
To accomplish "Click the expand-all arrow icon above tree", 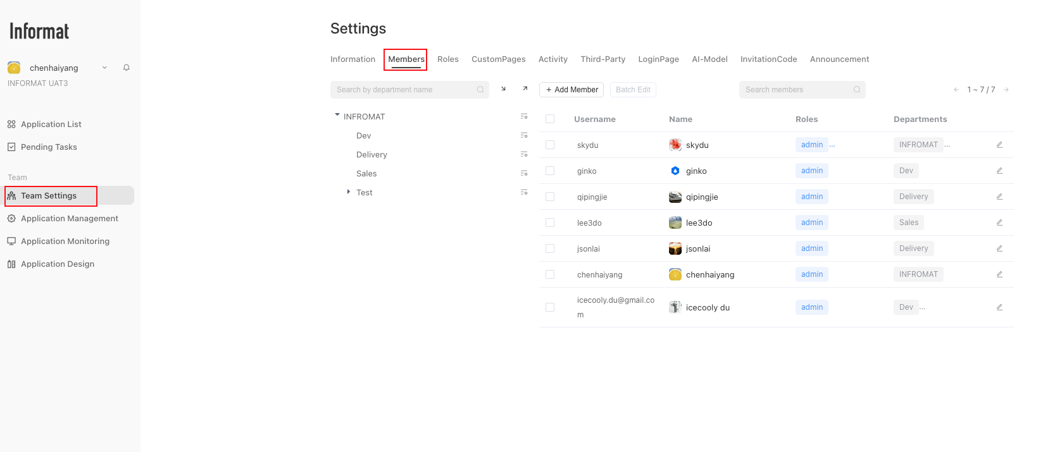I will click(525, 89).
